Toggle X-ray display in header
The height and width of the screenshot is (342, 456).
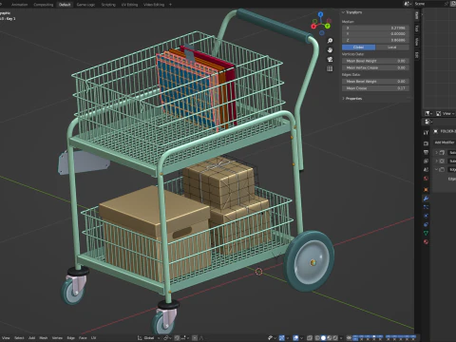(310, 338)
